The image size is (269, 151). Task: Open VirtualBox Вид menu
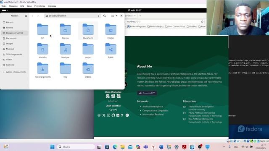(22, 6)
